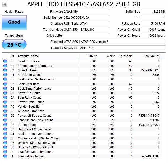Click the previous disk arrow button
Image resolution: width=168 pixels, height=164 pixels.
[5, 4]
